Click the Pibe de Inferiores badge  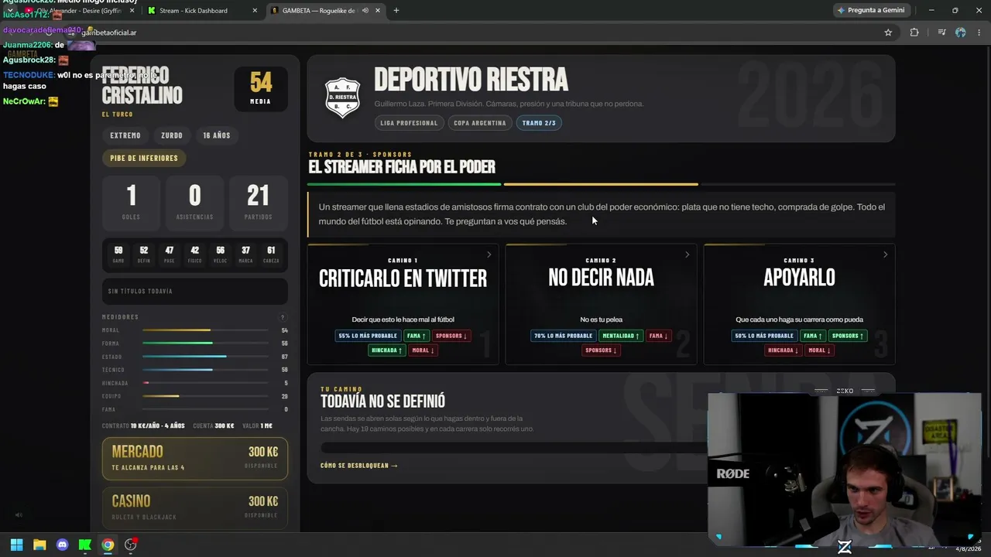(144, 158)
